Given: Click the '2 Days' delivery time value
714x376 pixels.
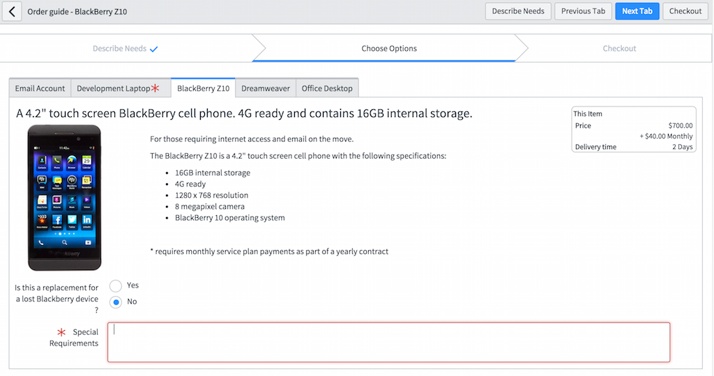Looking at the screenshot, I should pos(682,147).
